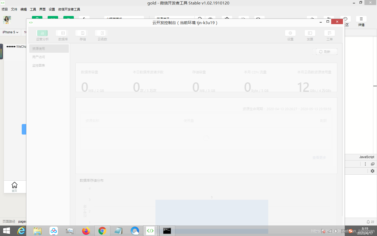Click the 存储容量 stat label
The image size is (377, 236).
click(199, 72)
